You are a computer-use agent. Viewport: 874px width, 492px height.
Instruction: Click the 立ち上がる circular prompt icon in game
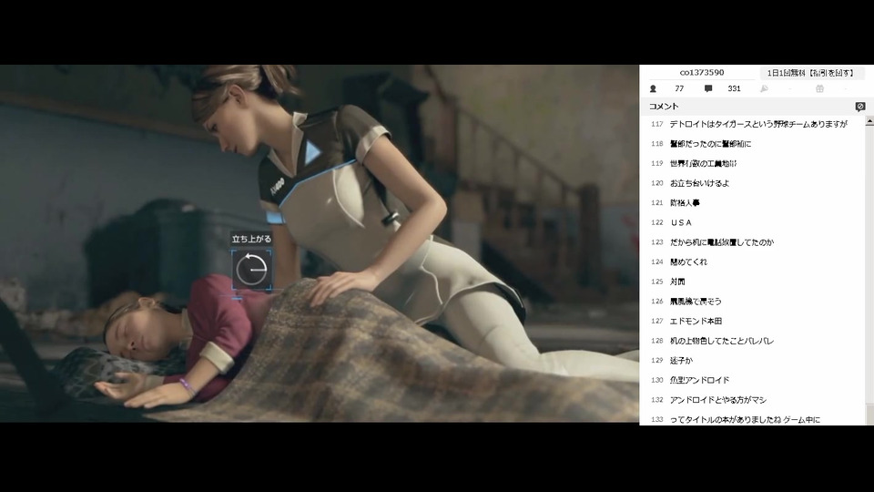click(x=251, y=270)
